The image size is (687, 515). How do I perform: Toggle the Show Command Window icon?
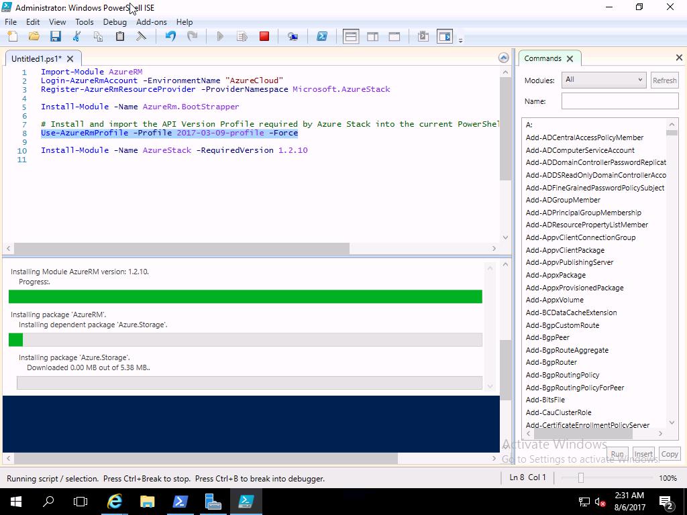pos(423,36)
